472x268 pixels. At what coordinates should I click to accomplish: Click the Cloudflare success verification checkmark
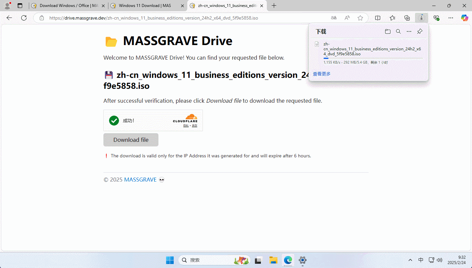pyautogui.click(x=114, y=121)
